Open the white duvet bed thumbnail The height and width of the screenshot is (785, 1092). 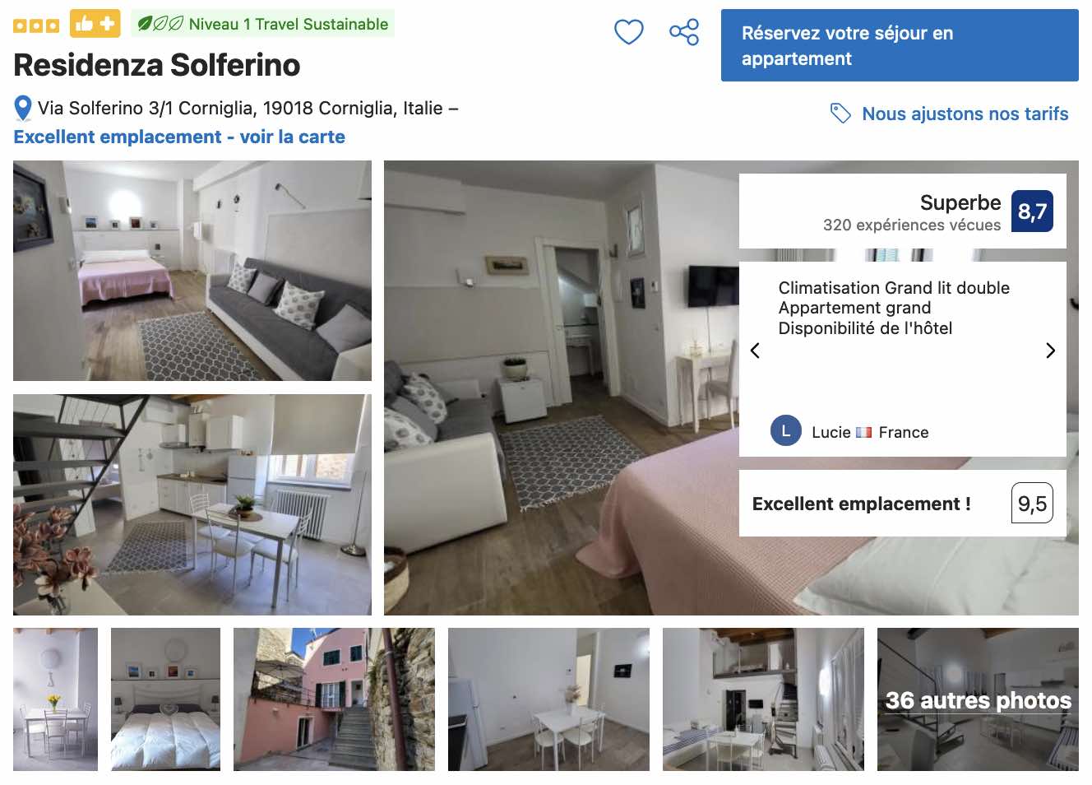(x=165, y=699)
